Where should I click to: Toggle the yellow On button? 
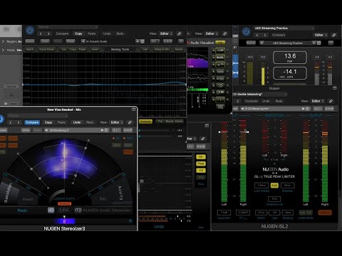pos(201,156)
